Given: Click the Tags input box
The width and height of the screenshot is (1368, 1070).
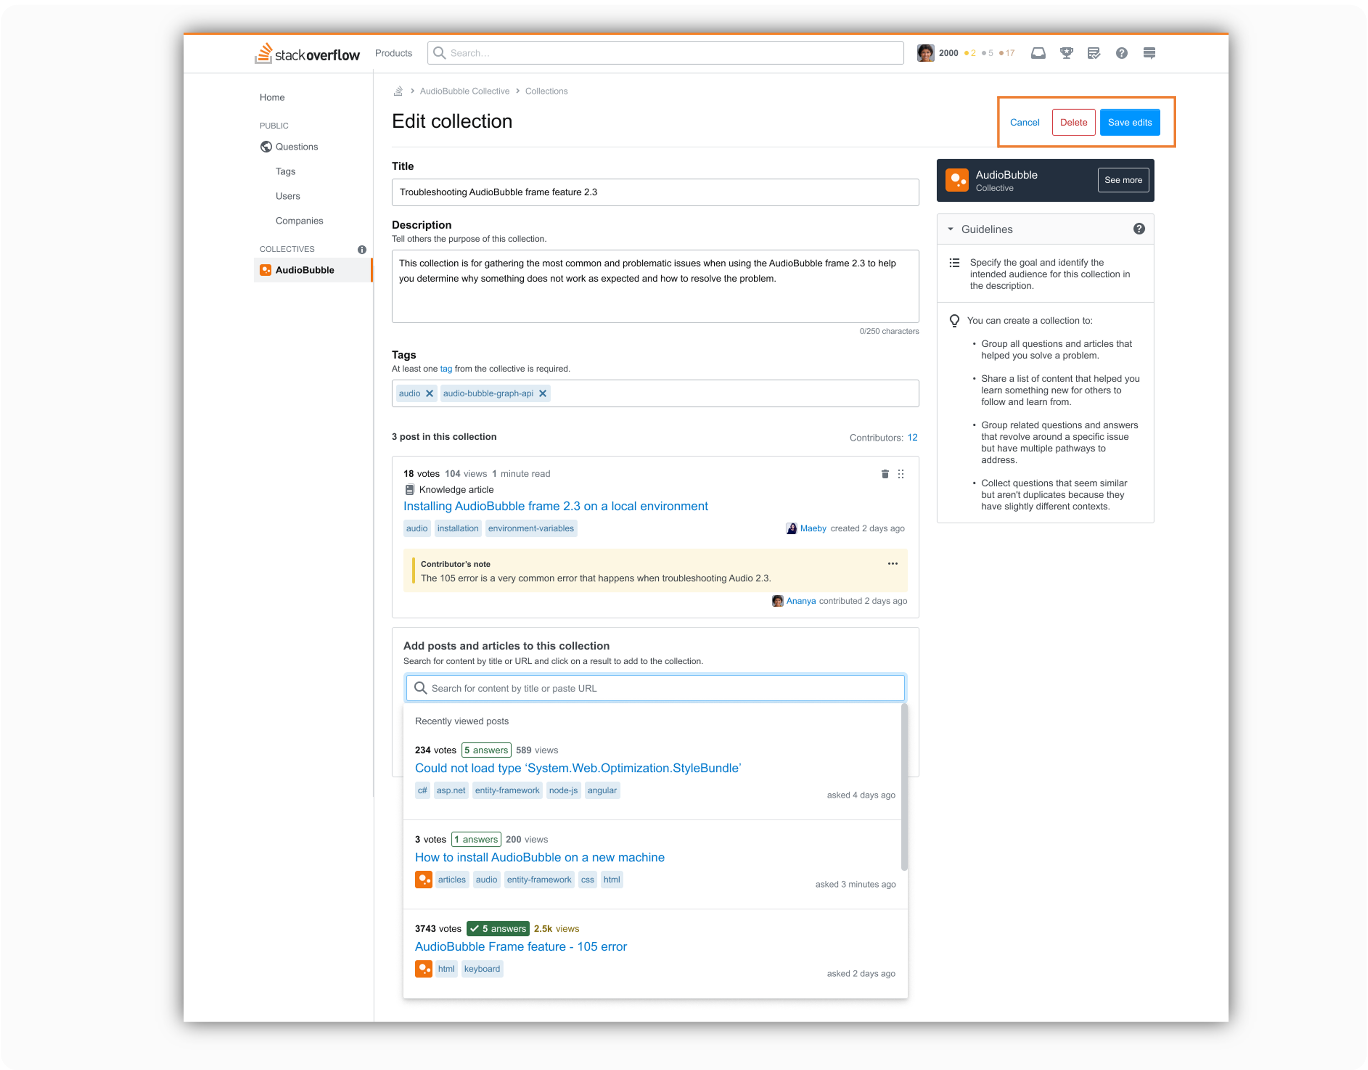Looking at the screenshot, I should coord(655,393).
